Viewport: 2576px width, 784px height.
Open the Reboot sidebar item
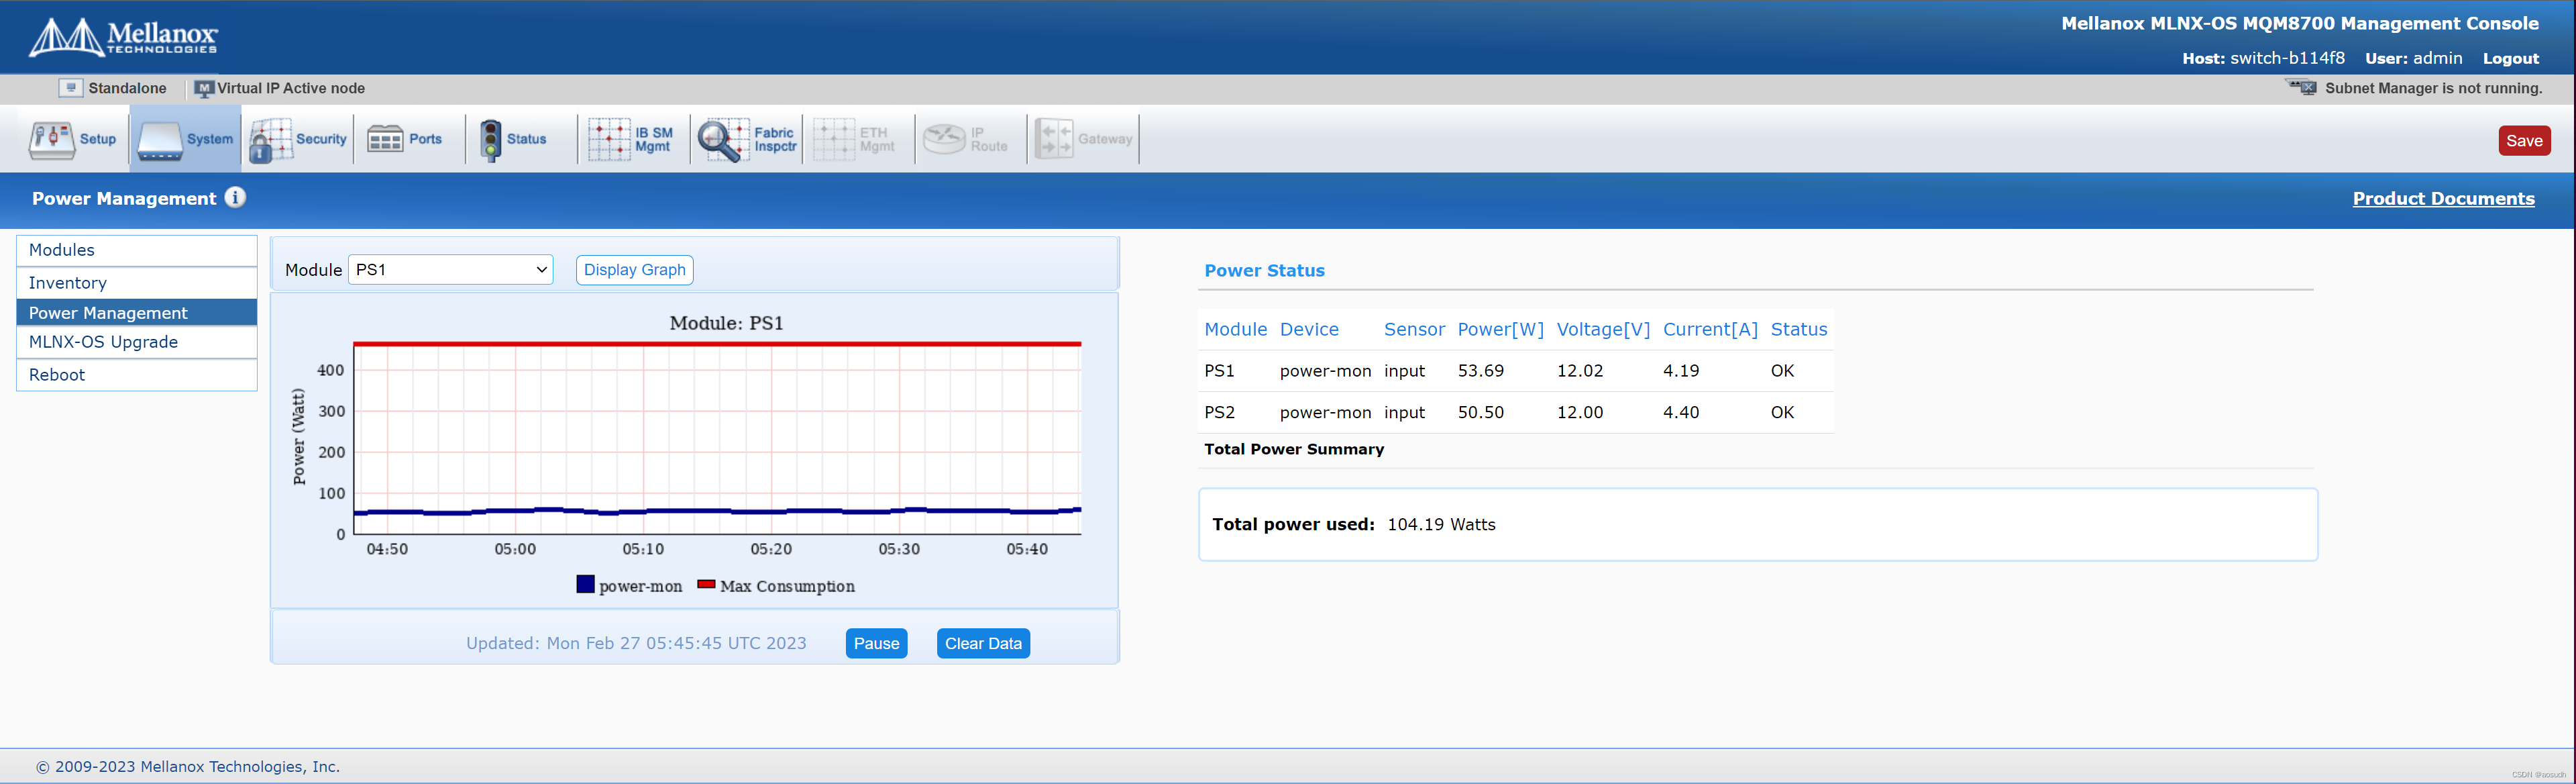tap(137, 375)
